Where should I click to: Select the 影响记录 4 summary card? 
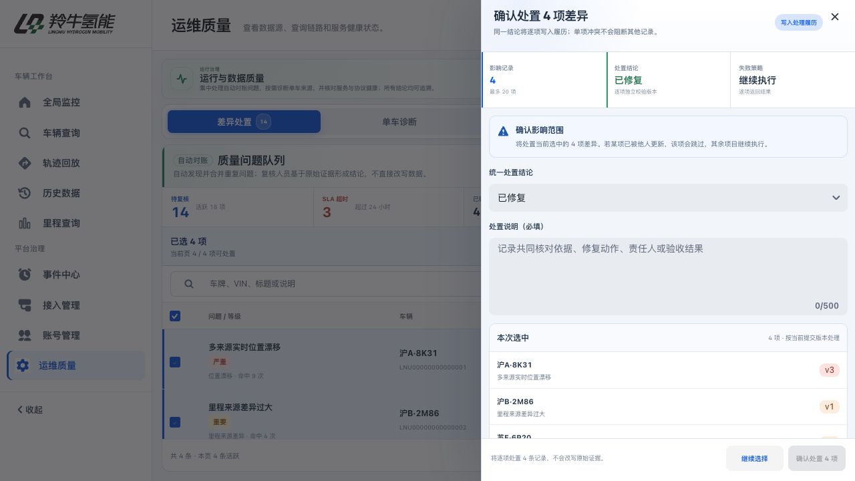544,79
